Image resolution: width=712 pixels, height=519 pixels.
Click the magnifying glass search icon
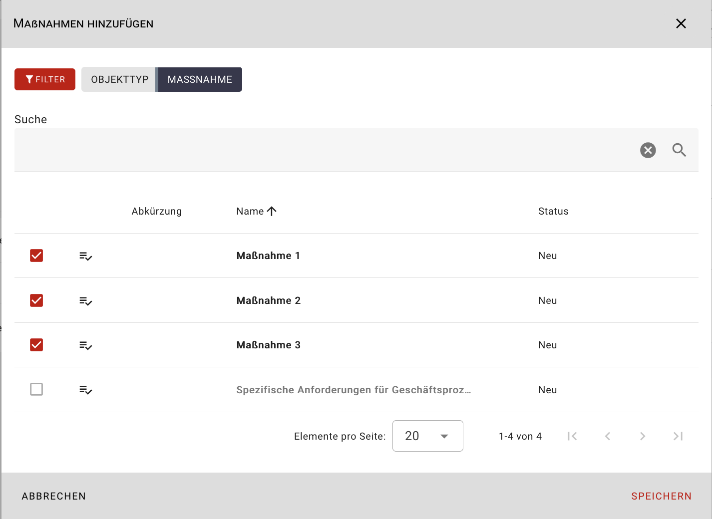coord(679,150)
